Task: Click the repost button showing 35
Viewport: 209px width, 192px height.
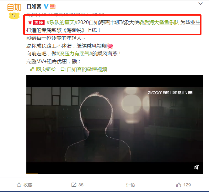Action: click(x=78, y=185)
